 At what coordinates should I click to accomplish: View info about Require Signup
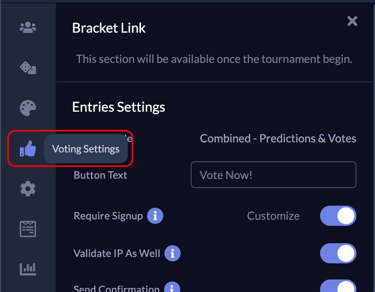point(156,216)
